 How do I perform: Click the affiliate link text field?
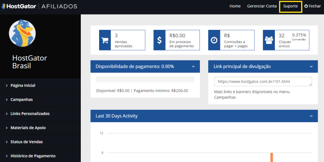(x=263, y=82)
